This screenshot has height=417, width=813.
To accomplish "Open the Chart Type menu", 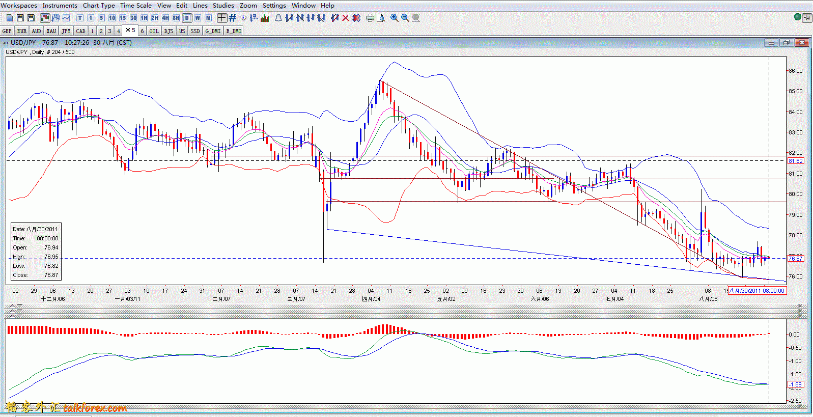I will 99,6.
